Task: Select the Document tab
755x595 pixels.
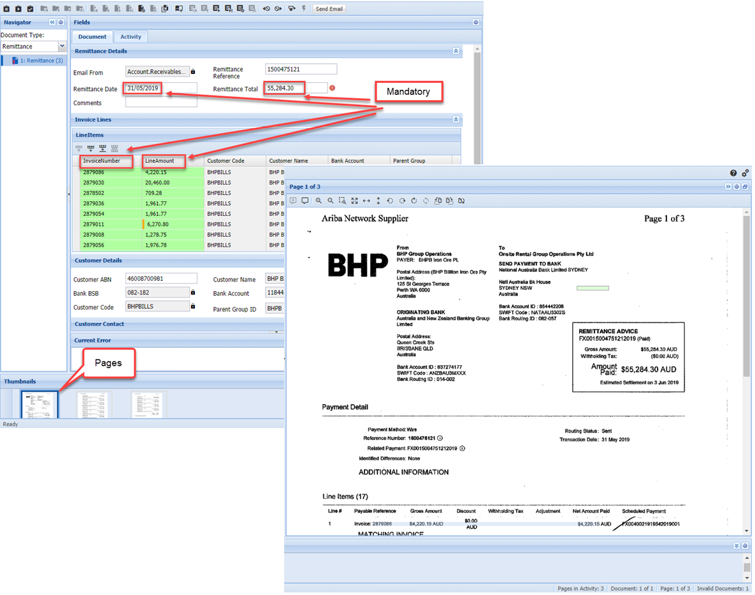Action: point(92,36)
